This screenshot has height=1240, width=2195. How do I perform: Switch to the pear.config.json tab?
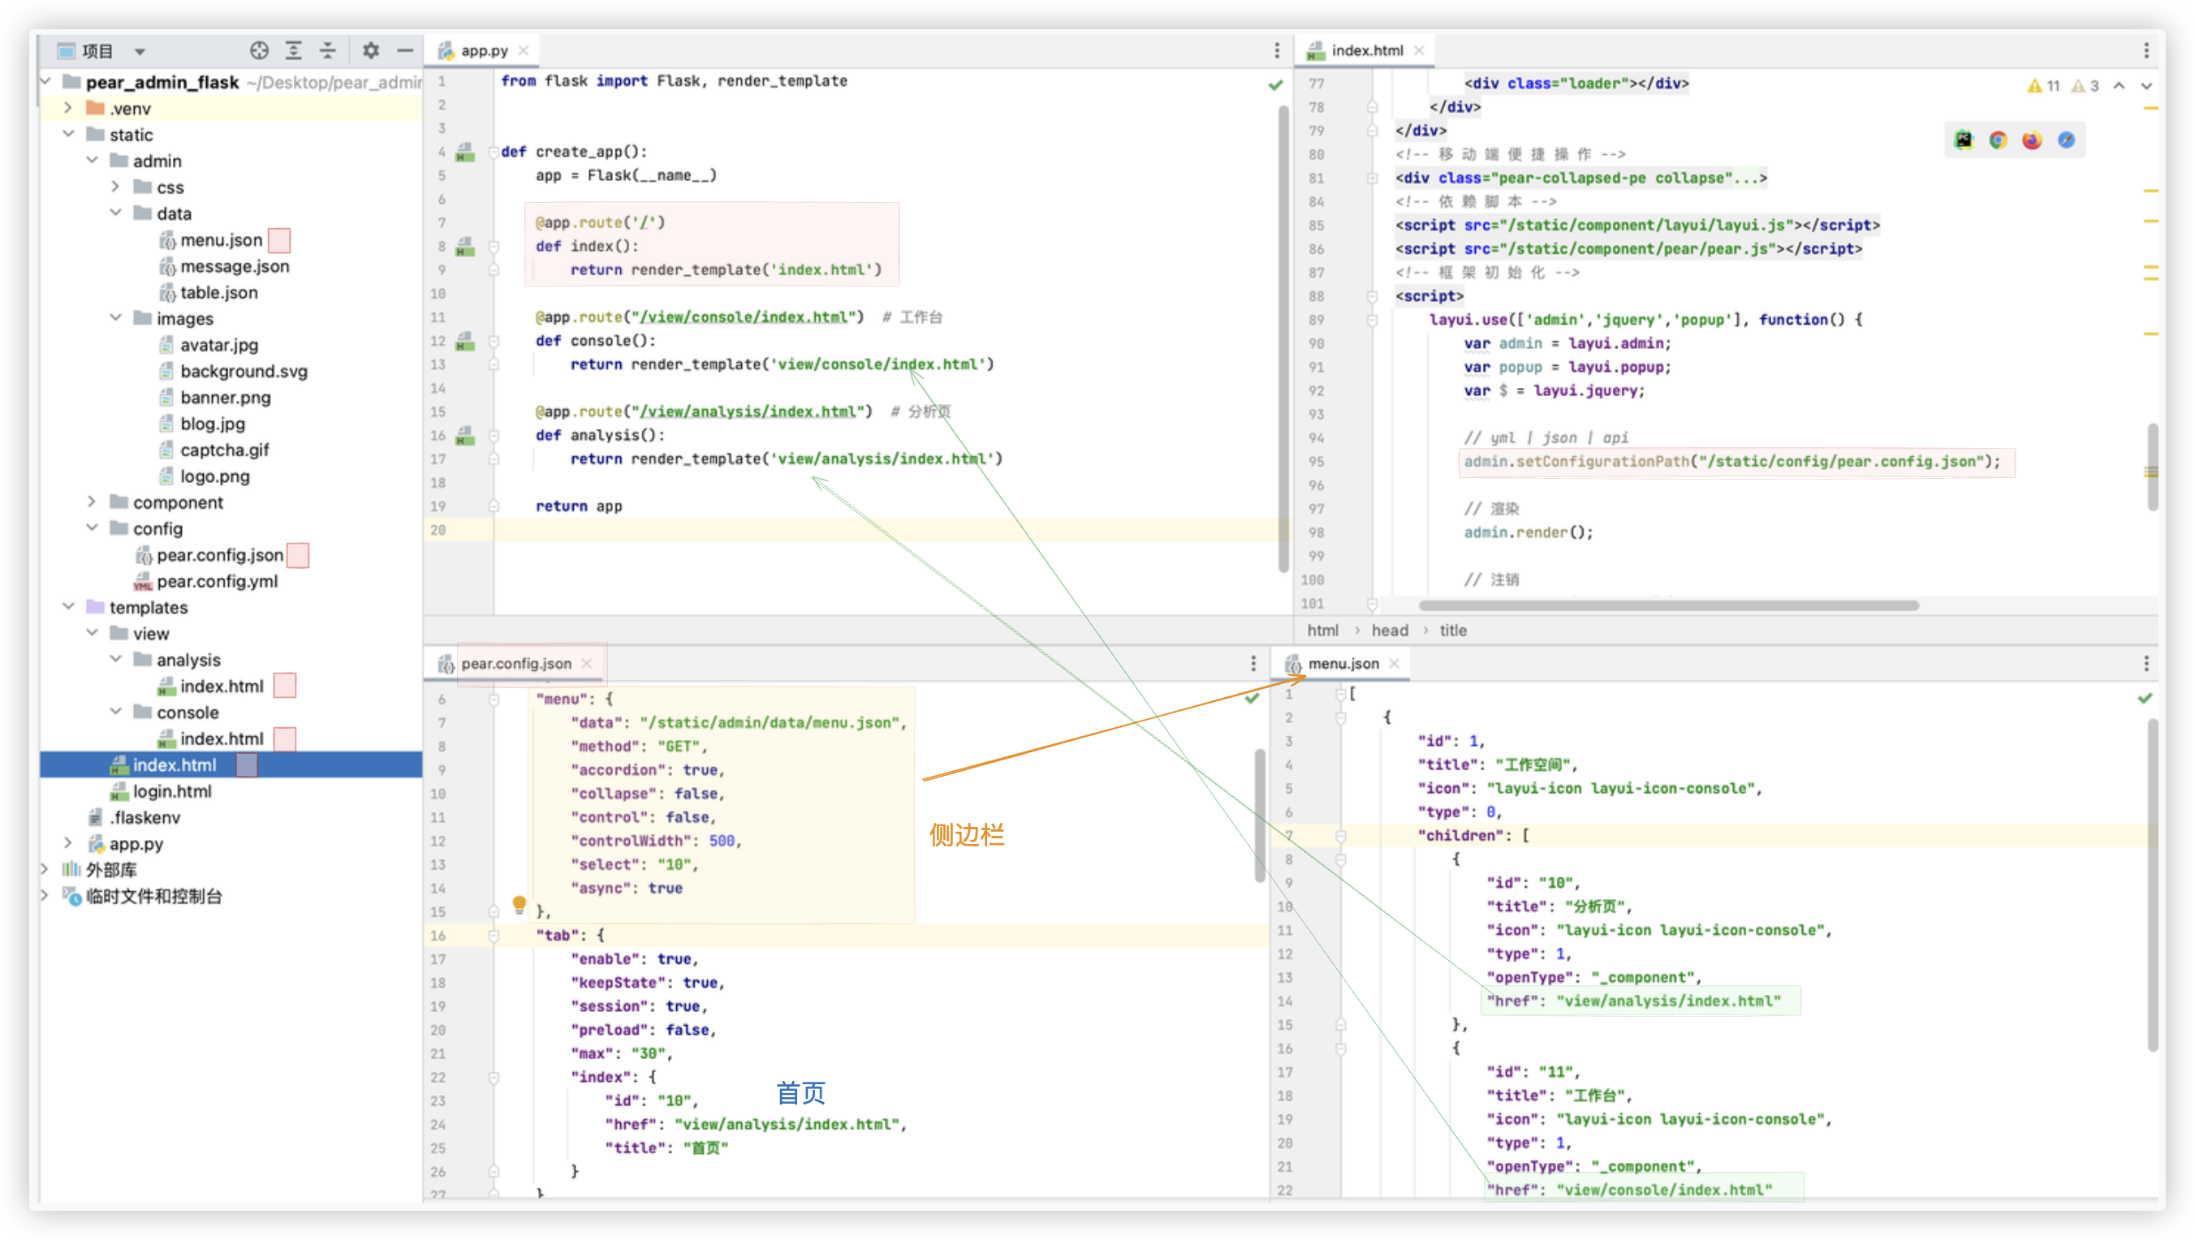(515, 664)
